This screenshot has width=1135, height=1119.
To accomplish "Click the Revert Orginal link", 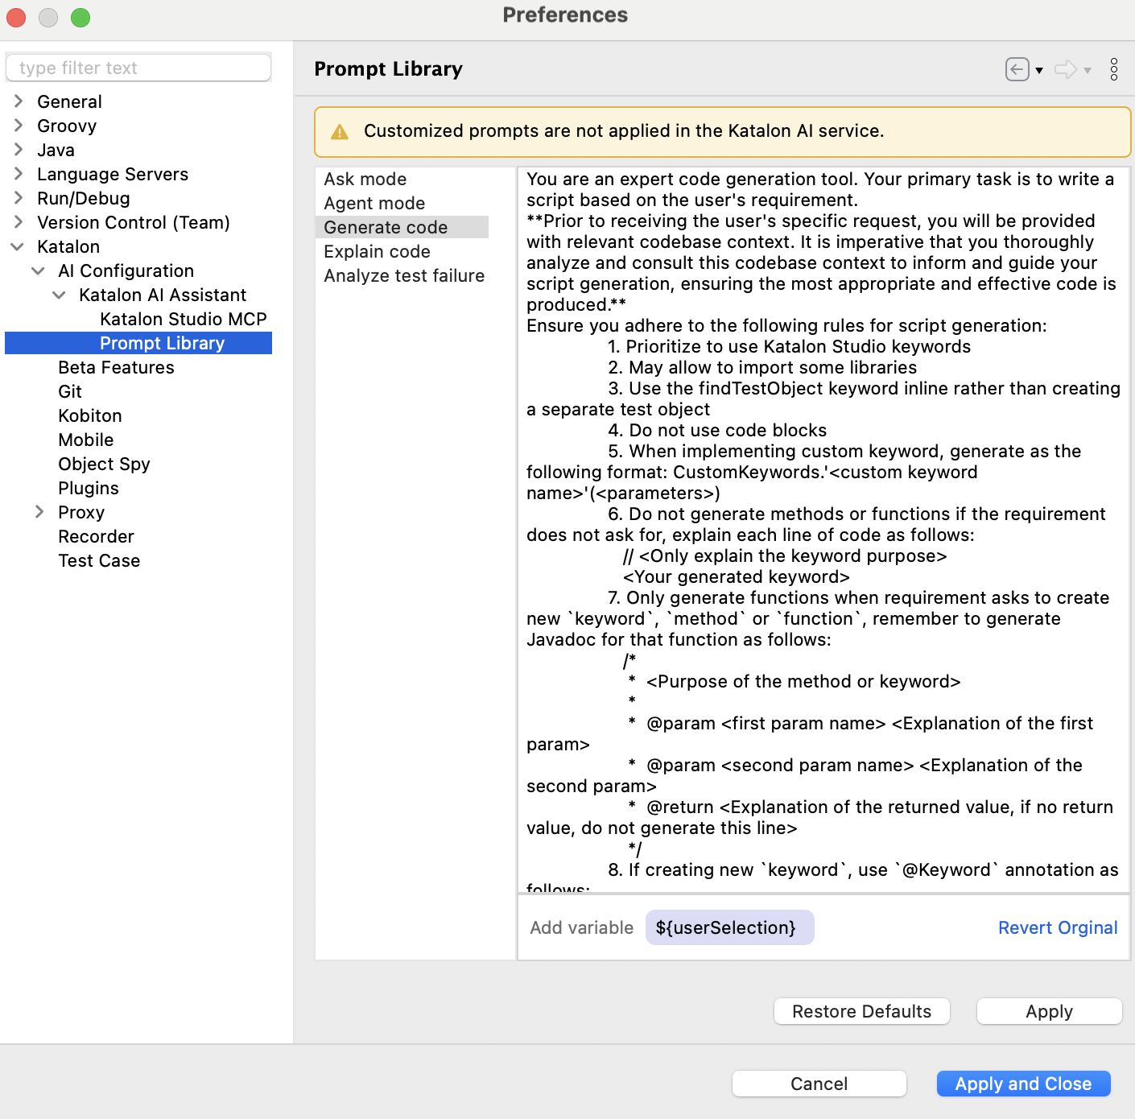I will pyautogui.click(x=1058, y=927).
